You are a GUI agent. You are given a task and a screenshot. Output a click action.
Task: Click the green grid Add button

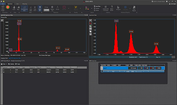(x=140, y=68)
